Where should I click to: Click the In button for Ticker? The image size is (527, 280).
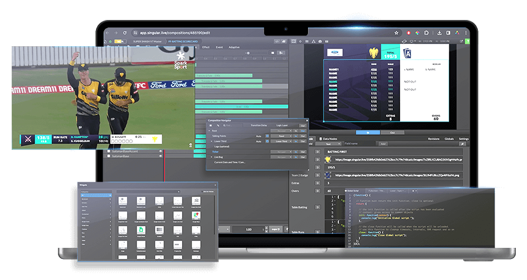click(x=296, y=151)
